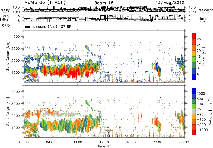The image size is (213, 148).
Task: Click the '500' tick on Velocity colorbar
Action: 200,99
